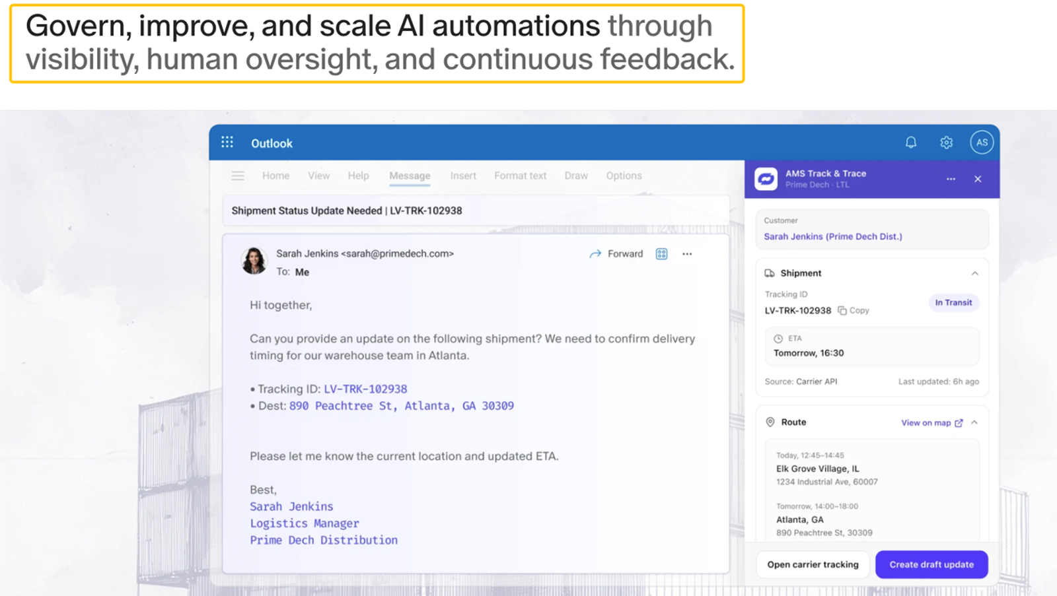Click the In Transit status badge
This screenshot has height=596, width=1057.
pos(953,303)
